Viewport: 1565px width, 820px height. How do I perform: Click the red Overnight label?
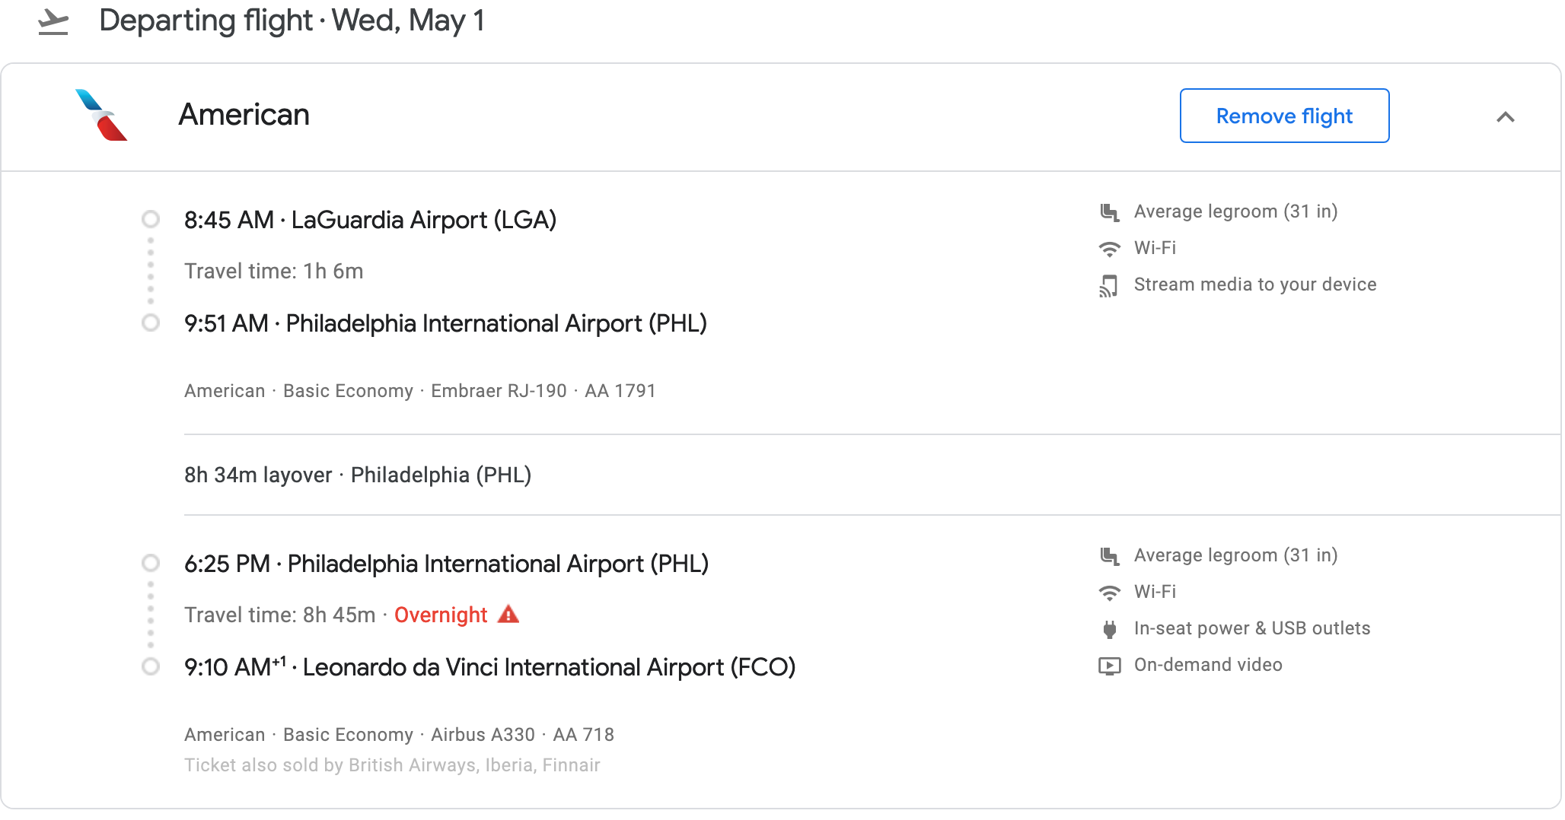pos(441,615)
